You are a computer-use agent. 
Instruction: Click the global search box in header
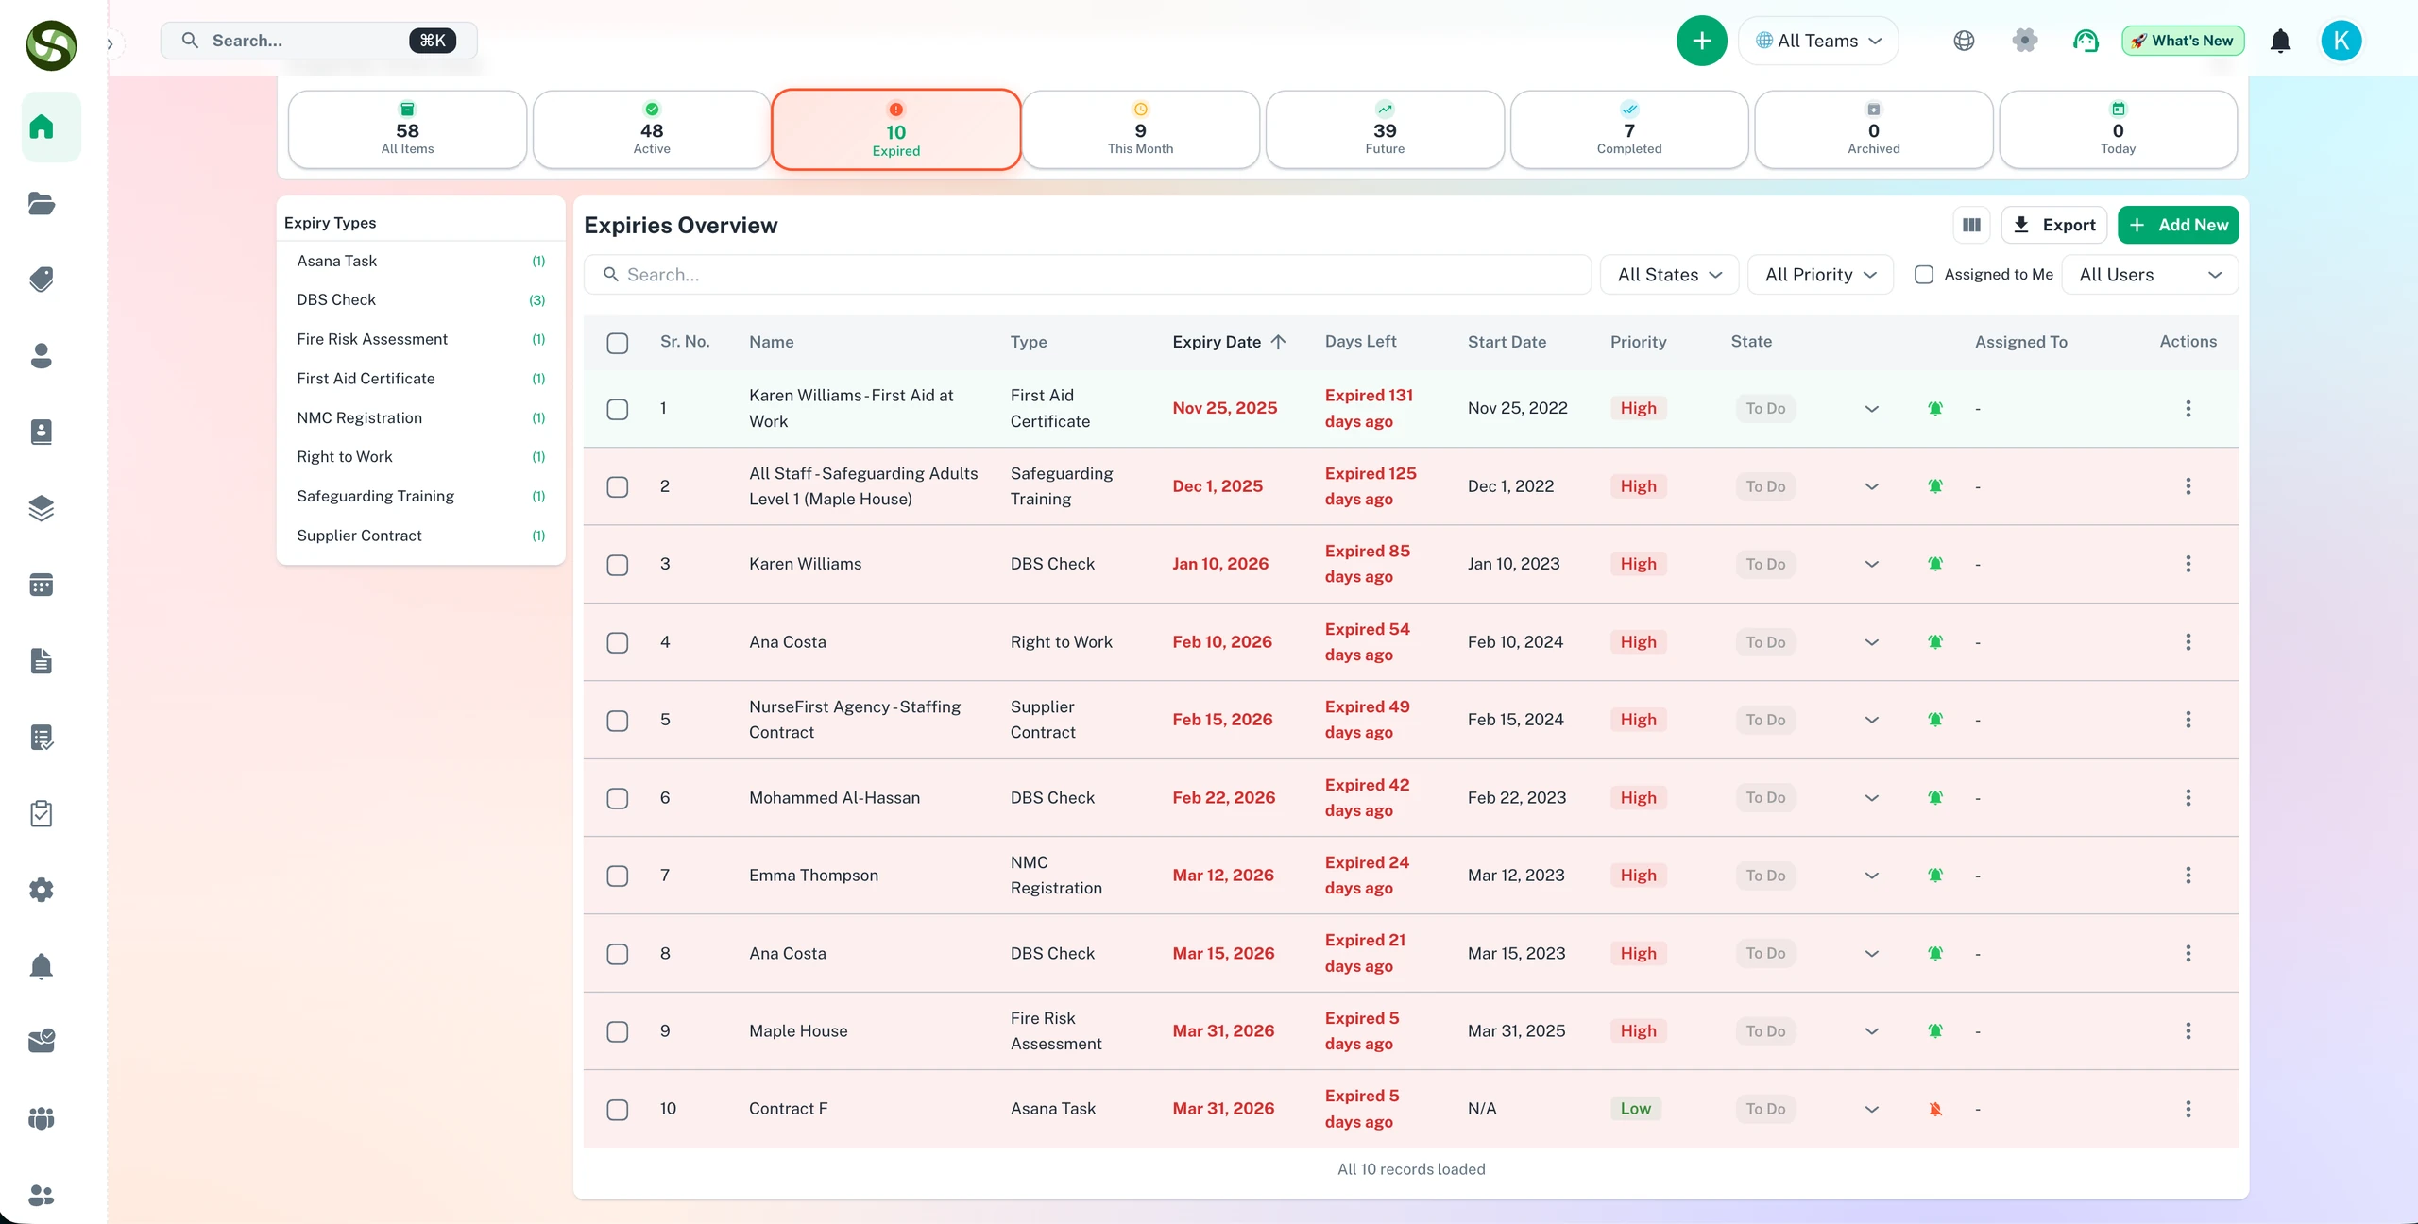coord(318,41)
